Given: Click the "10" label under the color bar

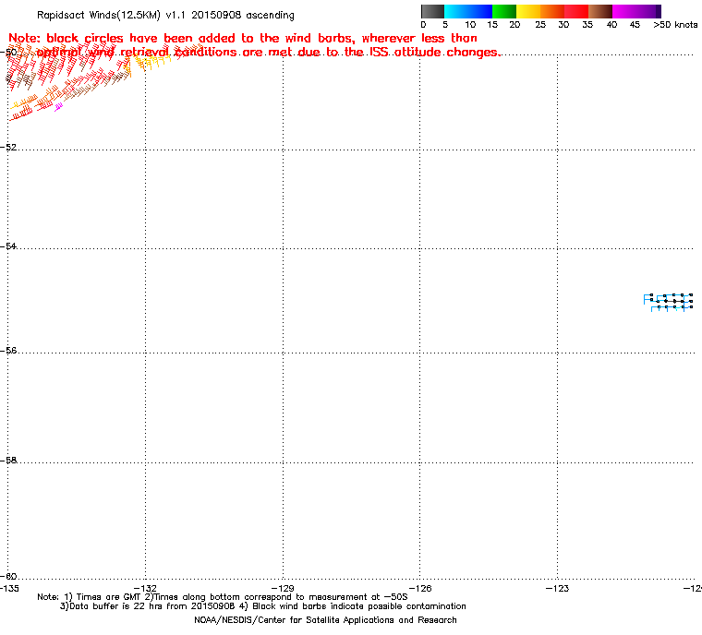Looking at the screenshot, I should point(470,25).
